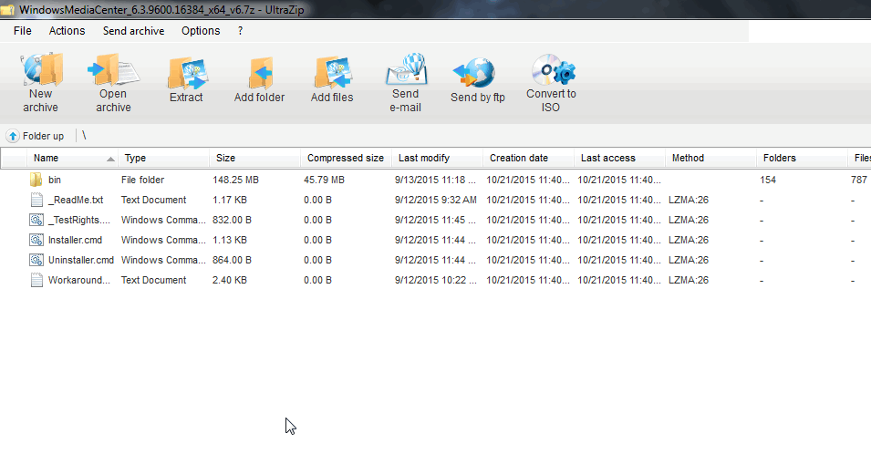Select the Installer.cmd file name
Viewport: 871px width, 454px height.
[x=75, y=240]
